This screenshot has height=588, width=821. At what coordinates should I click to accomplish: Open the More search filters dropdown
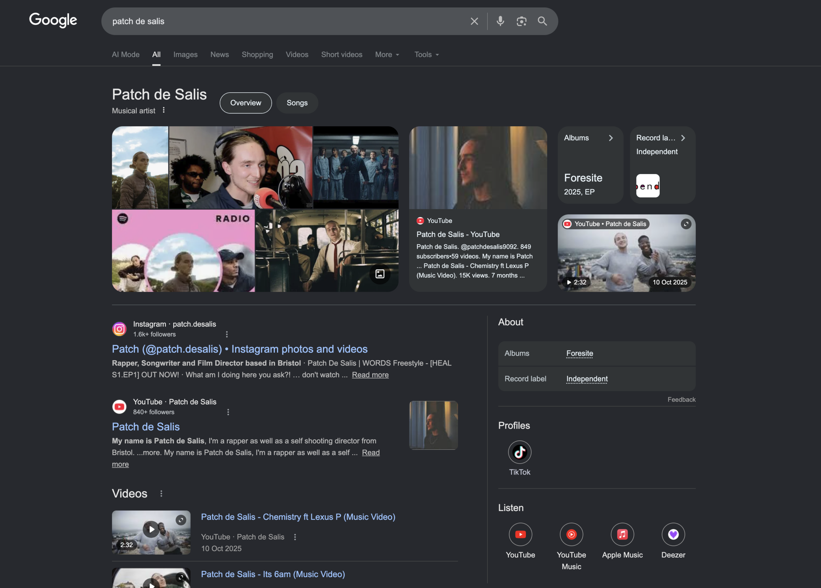(387, 55)
